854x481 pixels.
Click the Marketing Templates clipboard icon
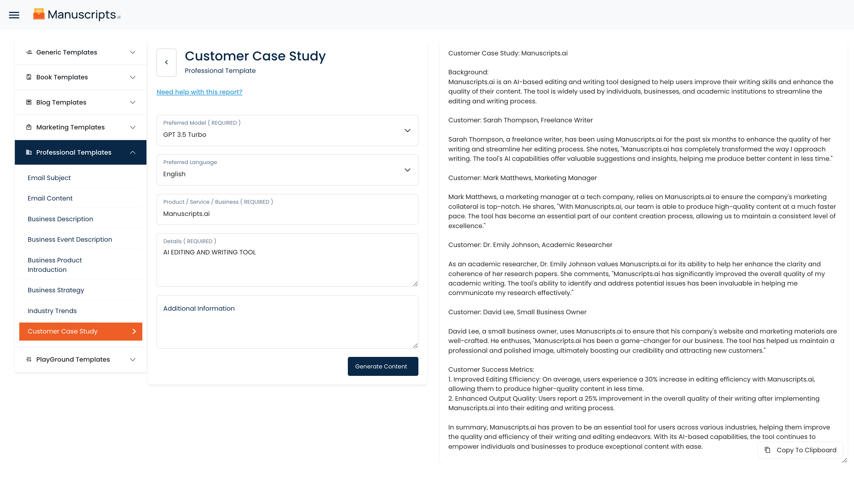29,127
